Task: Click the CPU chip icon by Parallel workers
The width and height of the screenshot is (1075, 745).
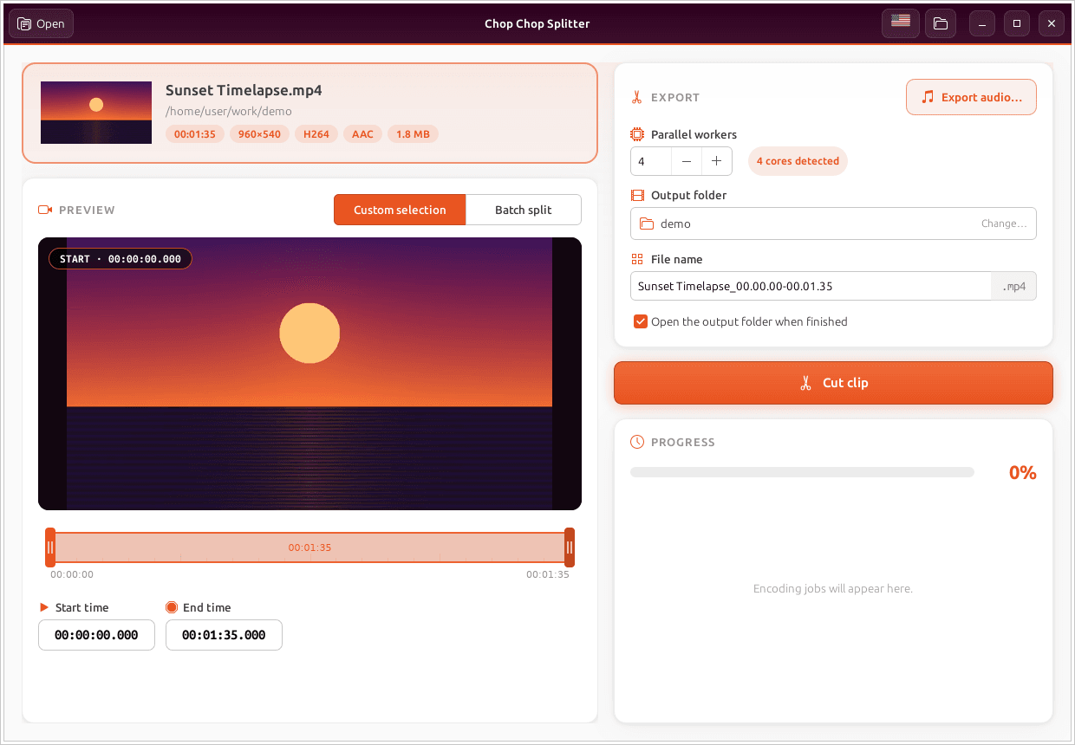Action: 637,134
